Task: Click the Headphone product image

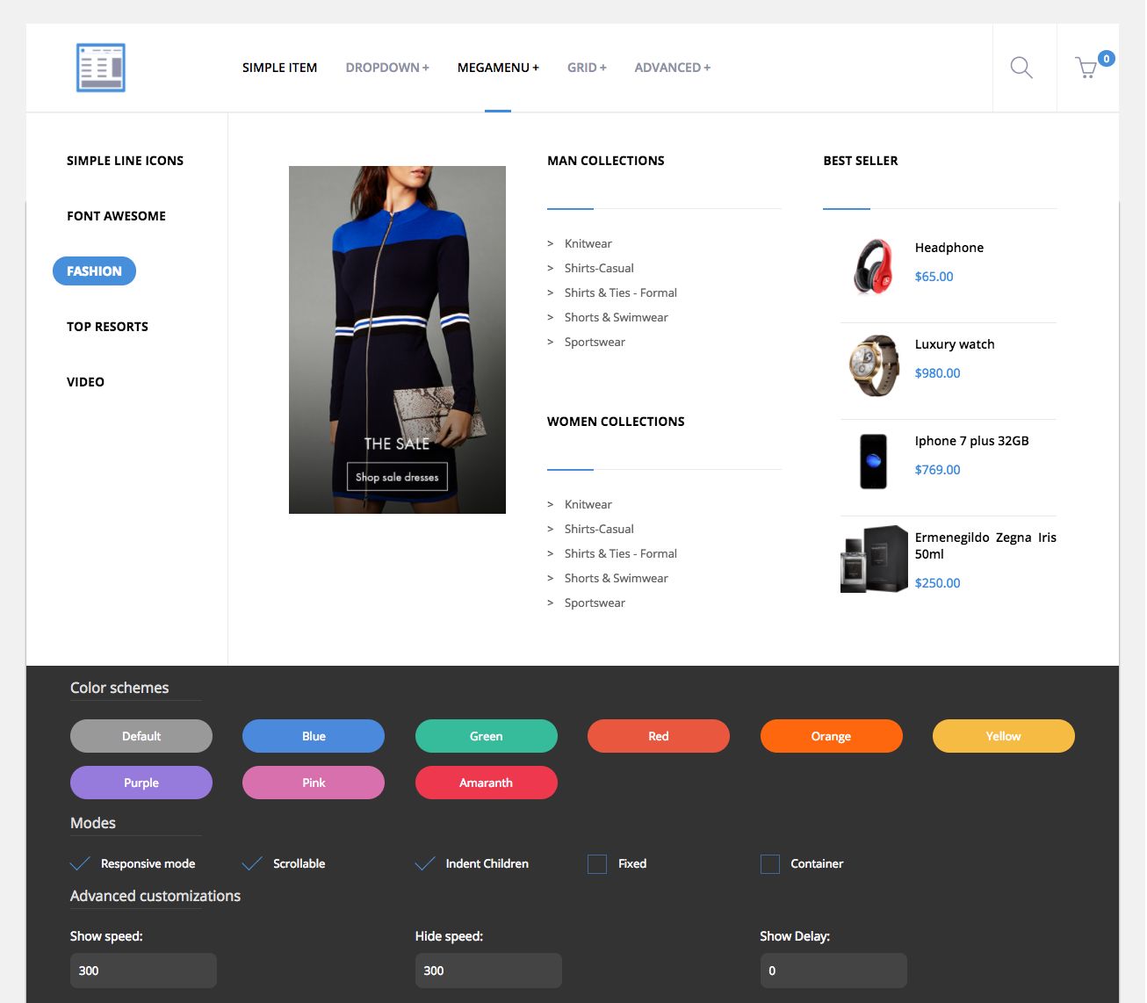Action: (x=873, y=266)
